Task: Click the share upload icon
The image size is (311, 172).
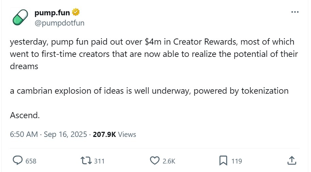Action: (291, 161)
